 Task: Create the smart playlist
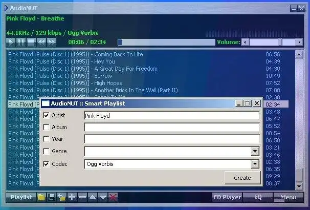click(x=242, y=178)
